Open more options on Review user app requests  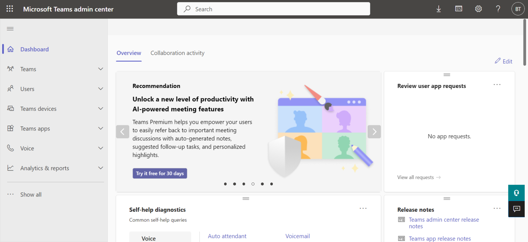point(497,85)
